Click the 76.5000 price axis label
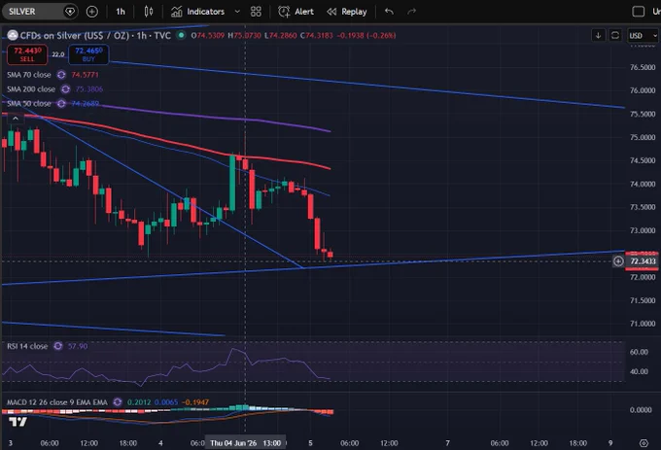The image size is (661, 450). coord(643,67)
